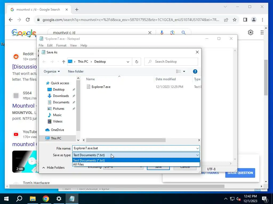Screen dimensions: 273x204
Task: Click Google search magnifier button
Action: point(183,33)
